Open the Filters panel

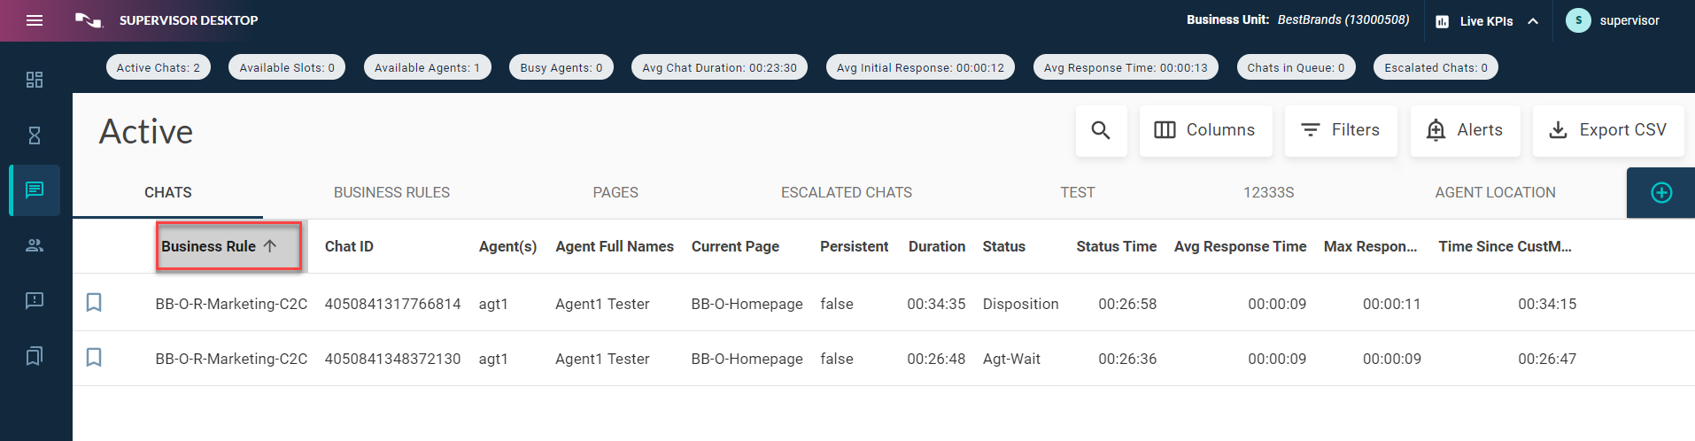click(x=1341, y=130)
